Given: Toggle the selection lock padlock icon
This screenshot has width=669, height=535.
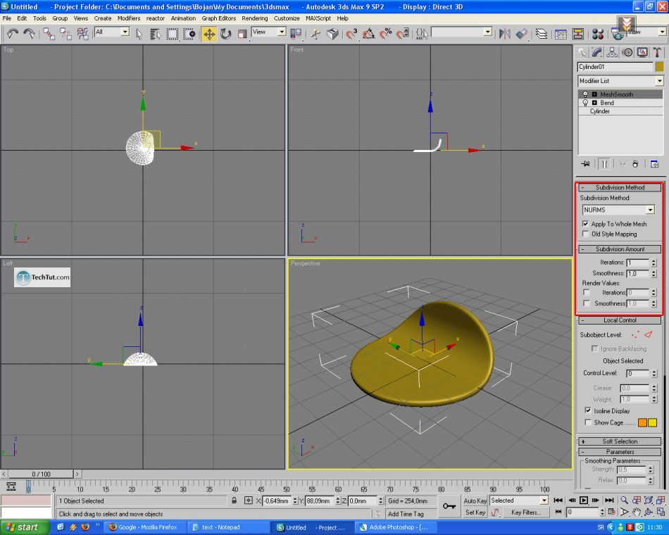Looking at the screenshot, I should click(234, 501).
